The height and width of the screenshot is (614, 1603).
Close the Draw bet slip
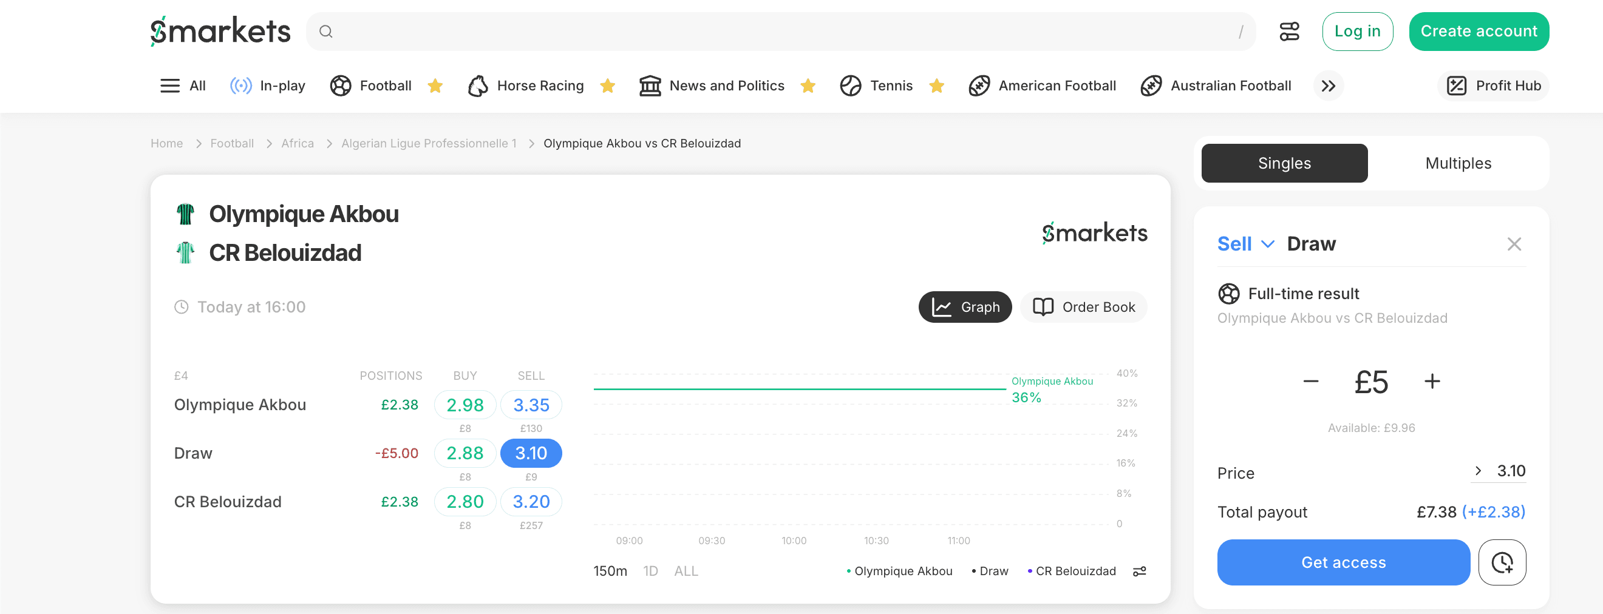click(1514, 245)
